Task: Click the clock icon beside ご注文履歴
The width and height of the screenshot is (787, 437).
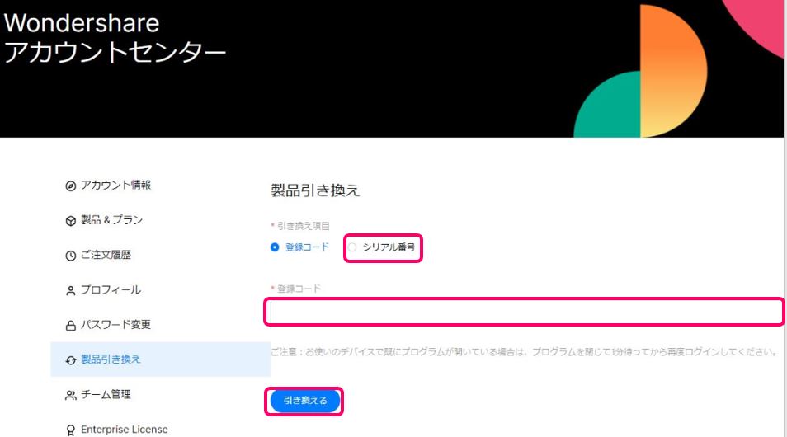Action: coord(71,256)
